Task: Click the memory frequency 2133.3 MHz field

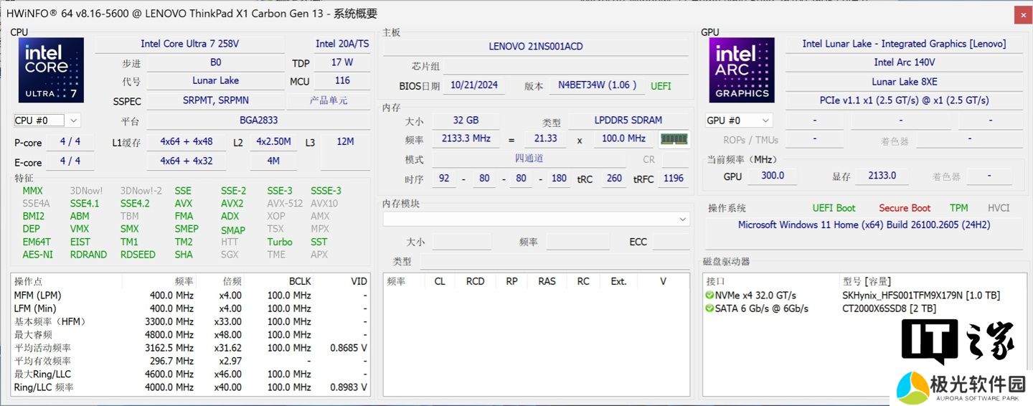Action: (x=466, y=138)
